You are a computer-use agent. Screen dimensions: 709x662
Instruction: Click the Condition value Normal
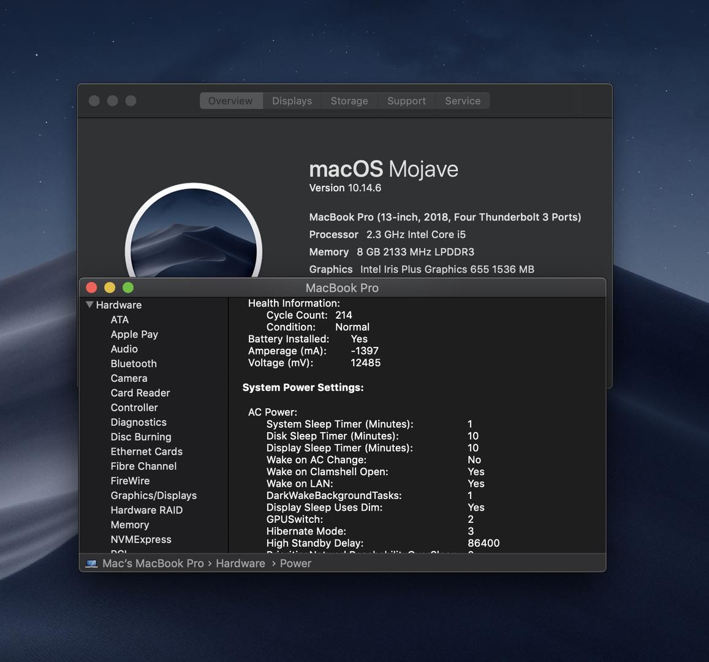click(352, 327)
